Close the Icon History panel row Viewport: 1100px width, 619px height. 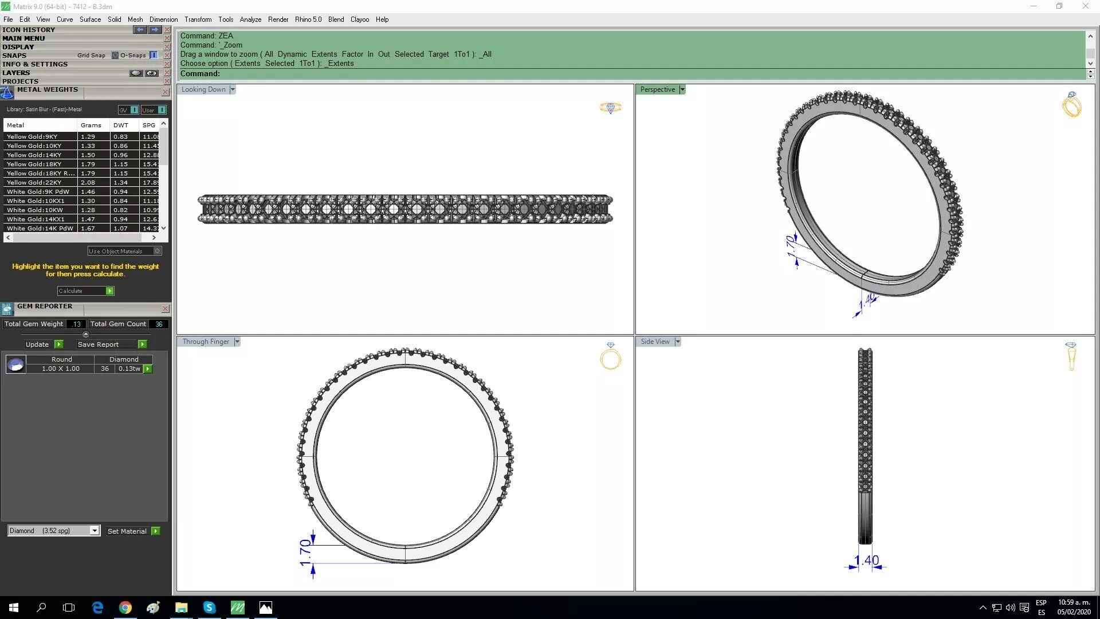click(x=167, y=30)
